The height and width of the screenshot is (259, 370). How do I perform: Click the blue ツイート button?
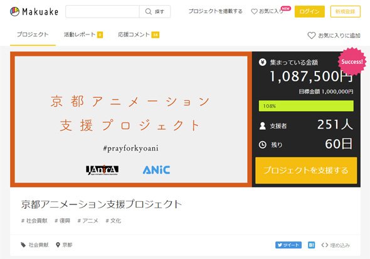point(288,245)
